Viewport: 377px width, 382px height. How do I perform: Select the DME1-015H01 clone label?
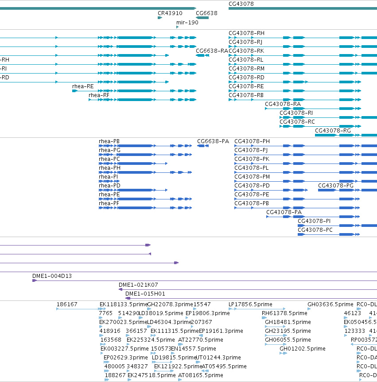[145, 294]
